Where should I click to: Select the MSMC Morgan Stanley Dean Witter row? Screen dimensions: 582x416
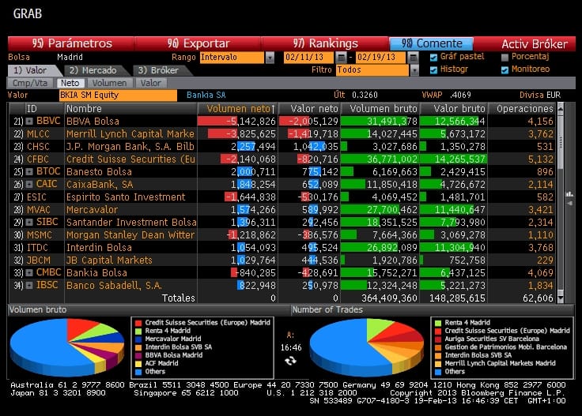click(x=282, y=235)
